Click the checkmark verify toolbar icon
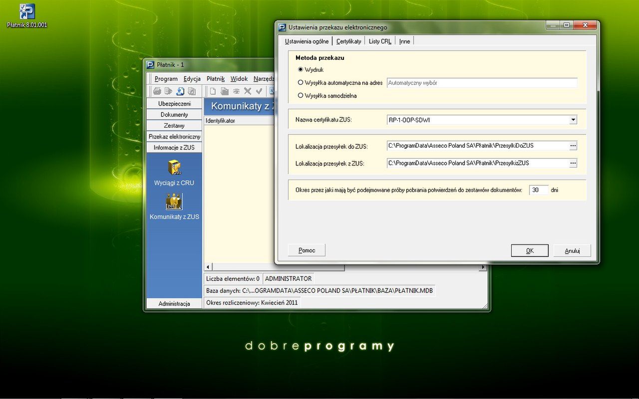 259,91
